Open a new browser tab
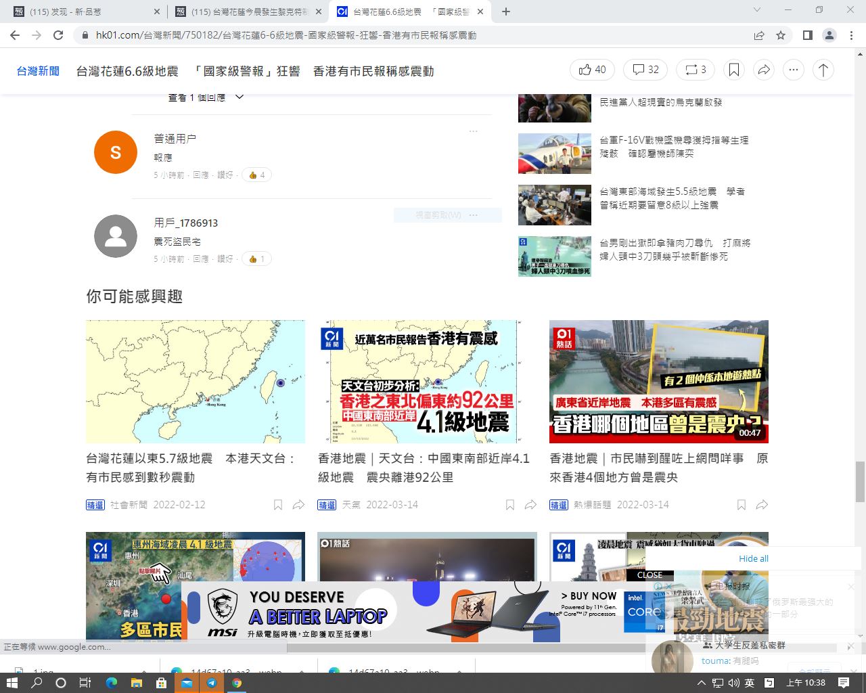The height and width of the screenshot is (693, 866). tap(506, 12)
